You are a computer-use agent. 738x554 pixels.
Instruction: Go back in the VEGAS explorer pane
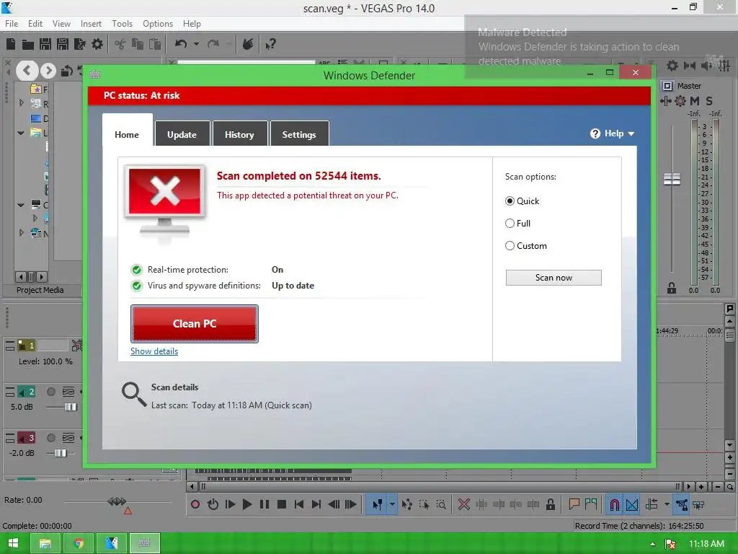click(x=27, y=71)
